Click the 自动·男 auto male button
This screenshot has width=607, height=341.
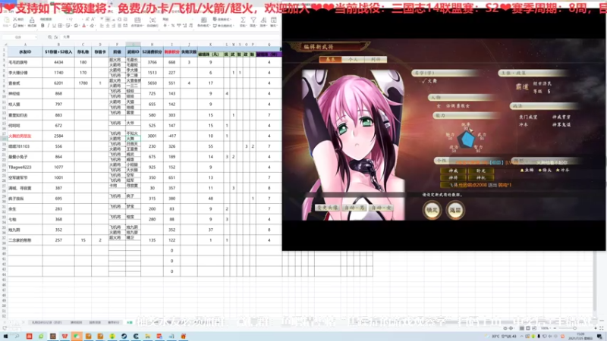(x=354, y=208)
